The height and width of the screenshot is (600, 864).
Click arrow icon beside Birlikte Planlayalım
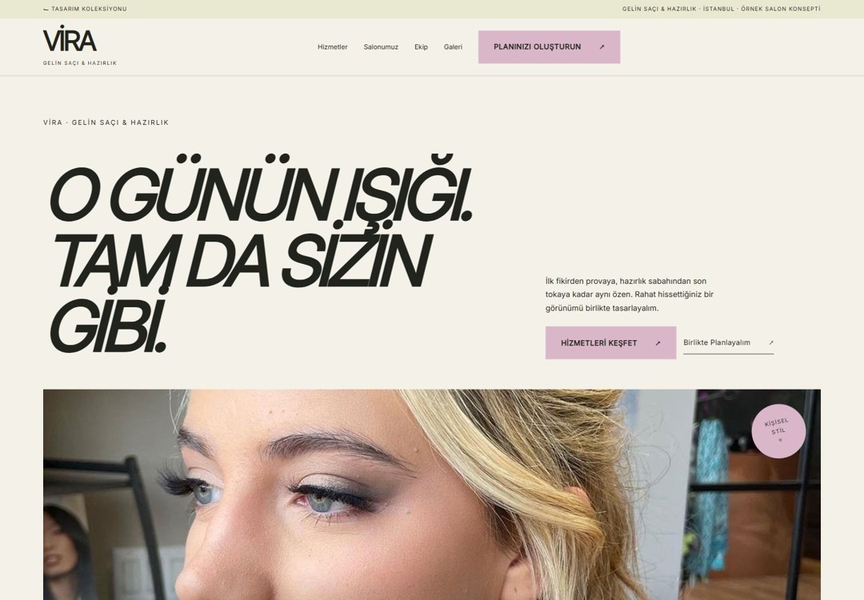click(771, 342)
